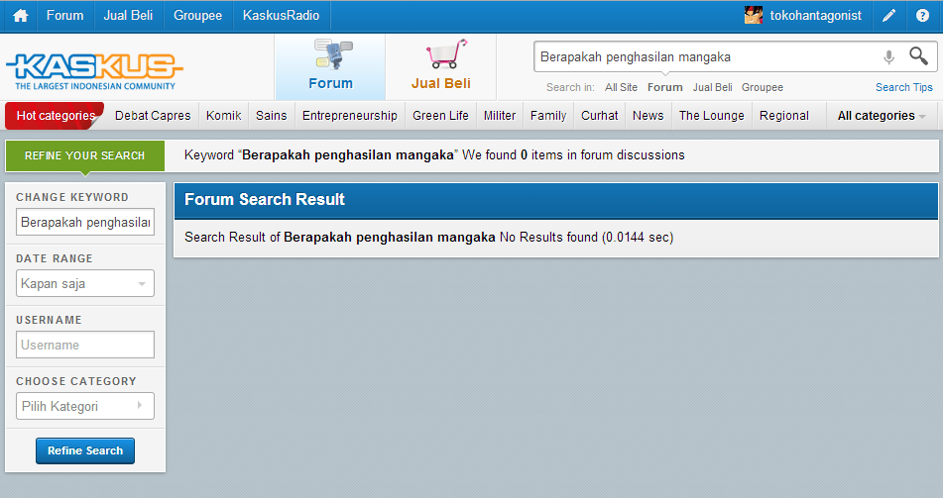Screen dimensions: 943x498
Task: Open tokohantagonist avatar picture
Action: click(754, 15)
